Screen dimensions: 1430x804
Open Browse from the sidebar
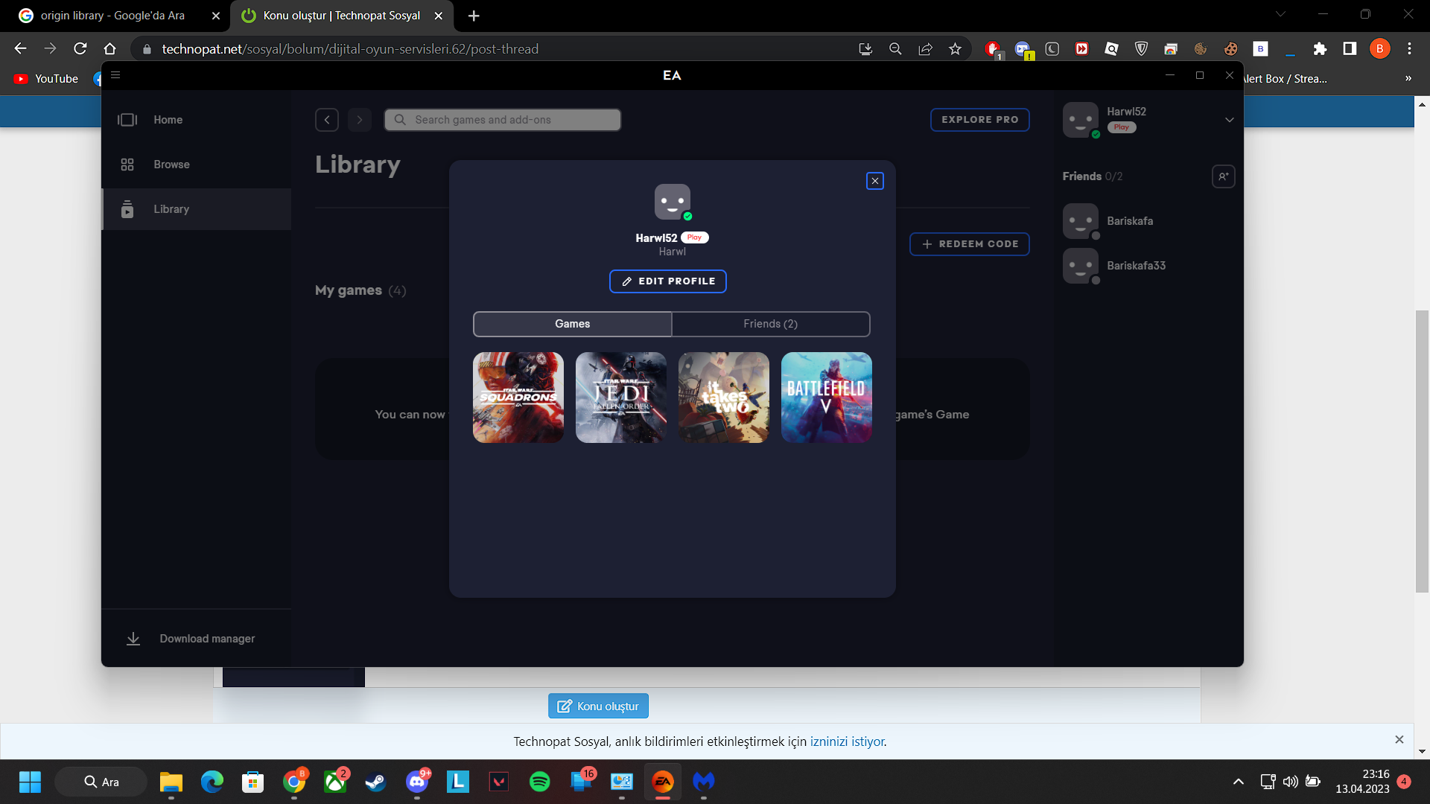[x=171, y=165]
